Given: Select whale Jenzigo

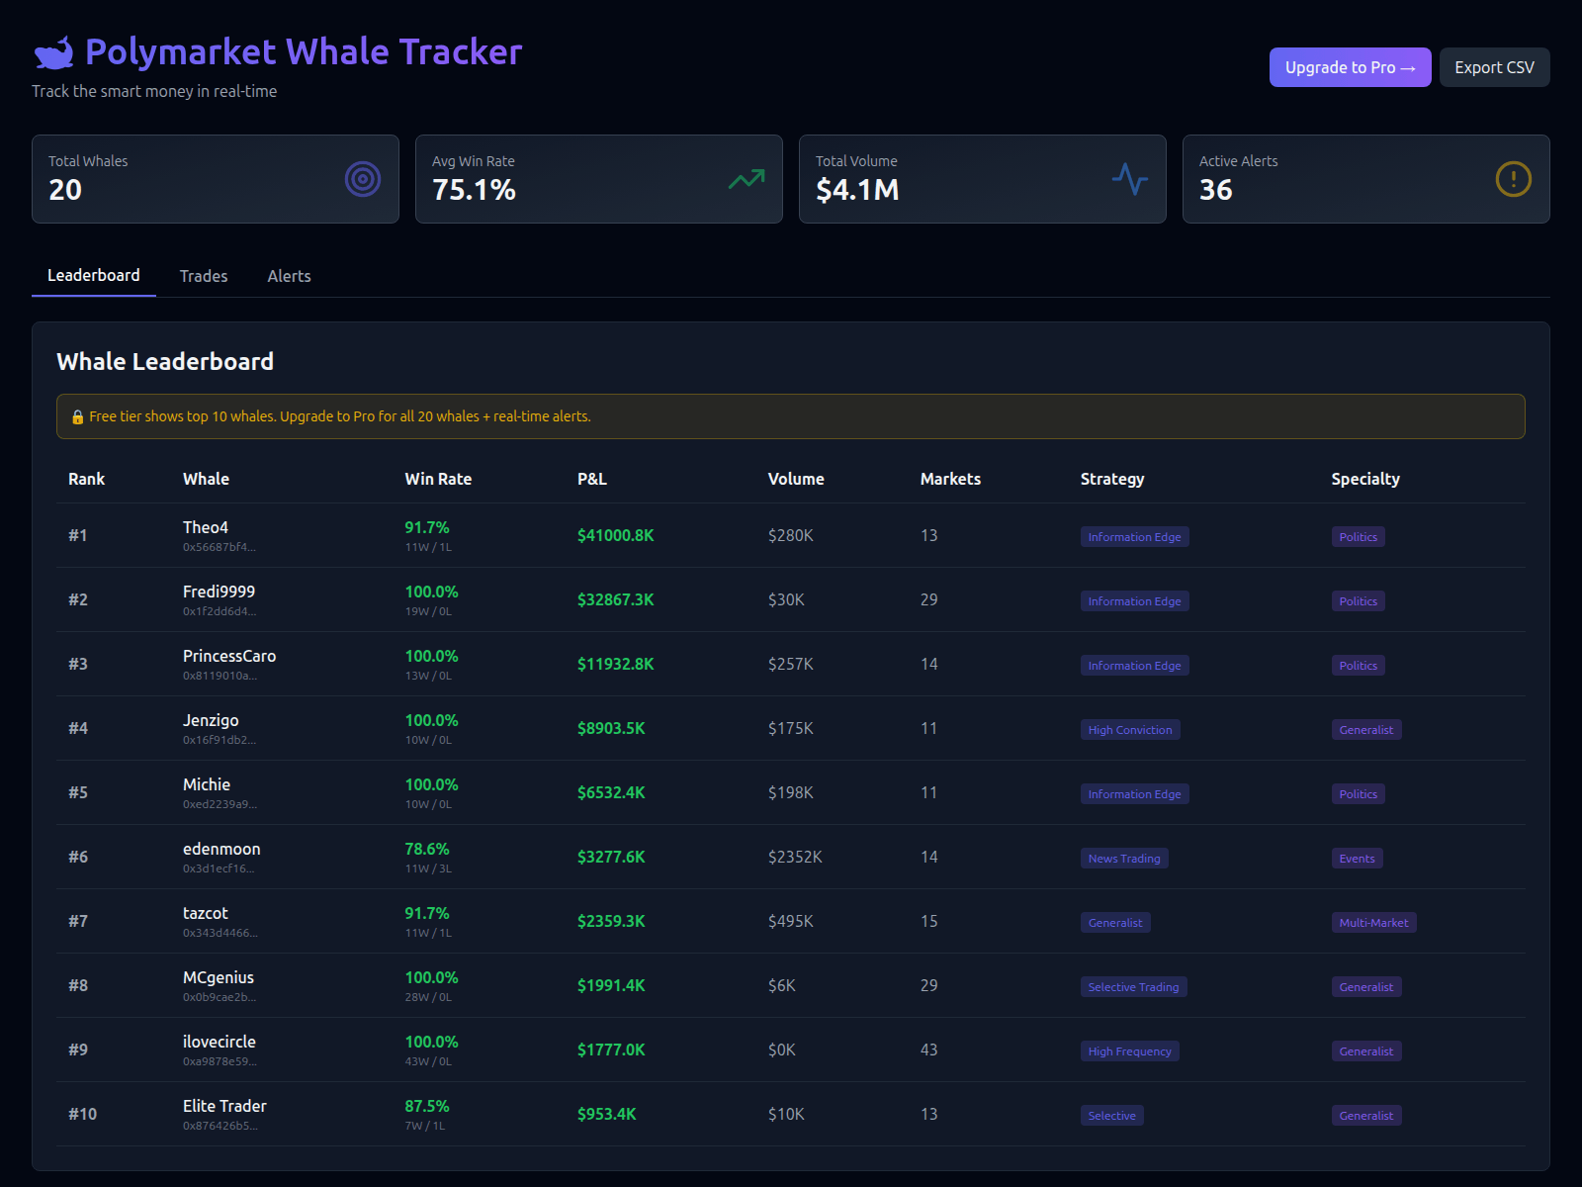Looking at the screenshot, I should coord(211,720).
